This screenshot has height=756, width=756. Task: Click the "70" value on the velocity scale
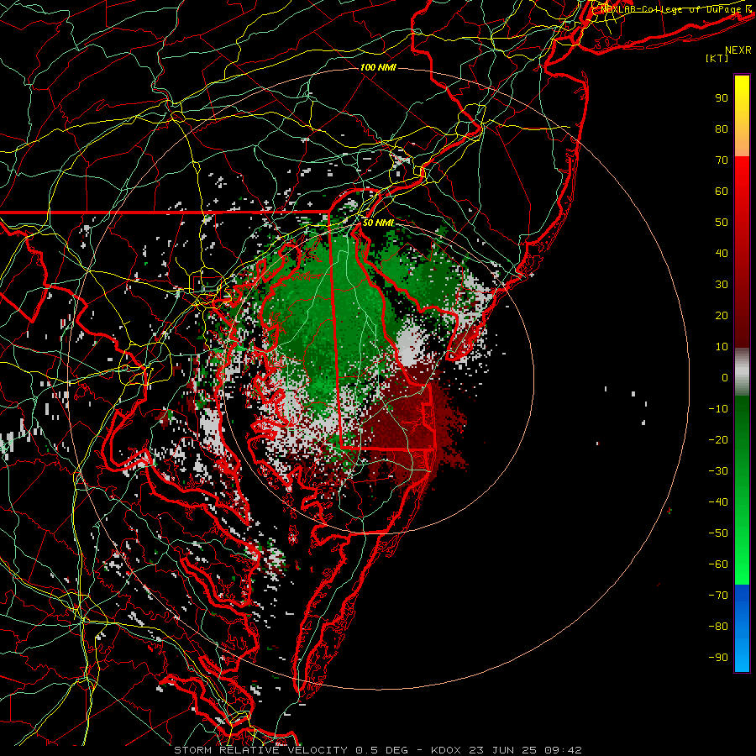(x=722, y=160)
